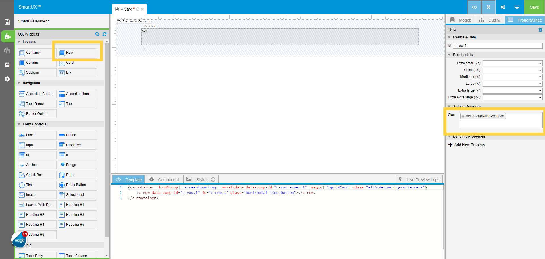Toggle the code view icon in top toolbar

pyautogui.click(x=474, y=7)
